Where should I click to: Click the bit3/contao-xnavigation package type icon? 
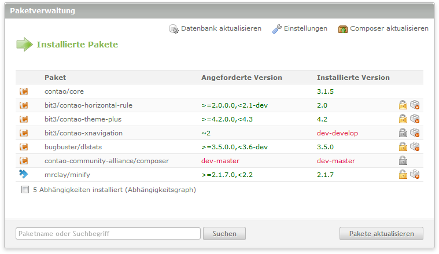(x=24, y=133)
